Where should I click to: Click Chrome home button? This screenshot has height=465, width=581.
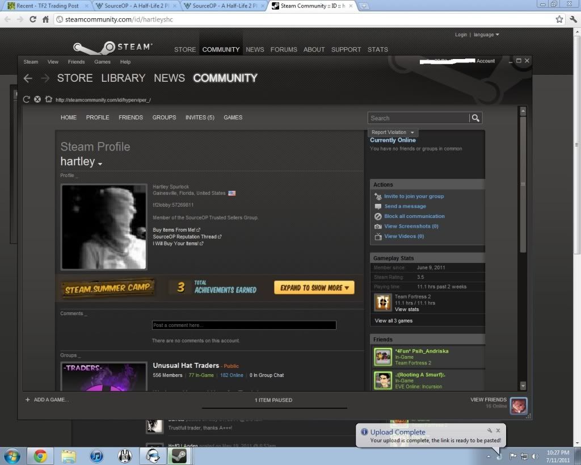pos(45,19)
